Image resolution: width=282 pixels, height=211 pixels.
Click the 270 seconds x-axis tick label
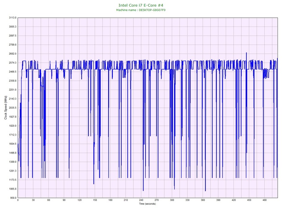tap(157, 200)
